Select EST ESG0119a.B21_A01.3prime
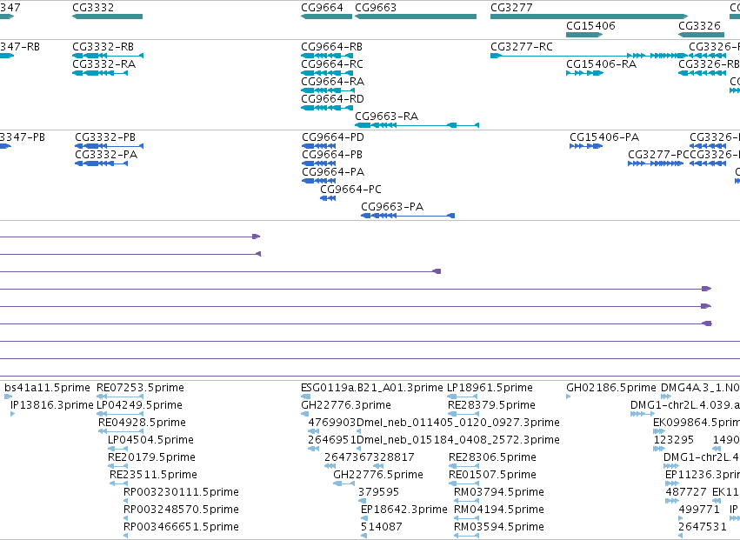The height and width of the screenshot is (540, 740). click(305, 397)
